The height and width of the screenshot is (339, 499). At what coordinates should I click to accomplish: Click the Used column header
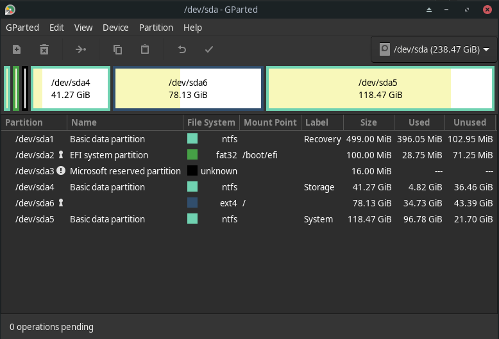[419, 122]
